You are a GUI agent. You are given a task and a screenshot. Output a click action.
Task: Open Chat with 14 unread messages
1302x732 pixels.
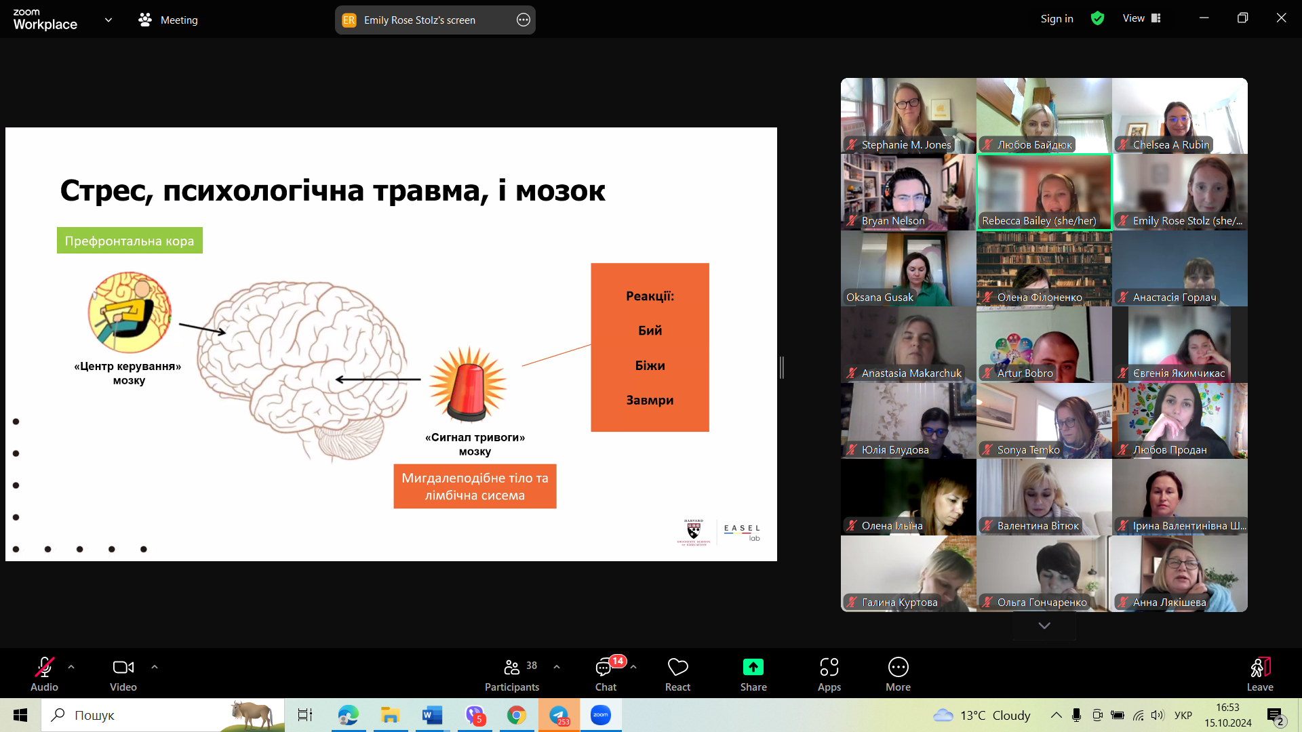pyautogui.click(x=606, y=674)
